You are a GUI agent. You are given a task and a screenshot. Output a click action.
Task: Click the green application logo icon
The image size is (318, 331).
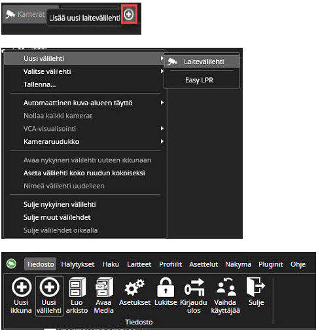pos(11,264)
